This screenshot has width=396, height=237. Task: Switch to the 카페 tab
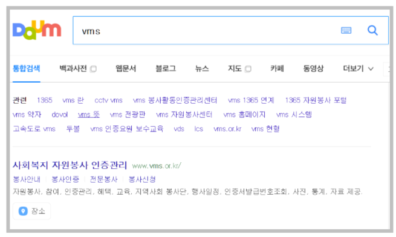(277, 69)
